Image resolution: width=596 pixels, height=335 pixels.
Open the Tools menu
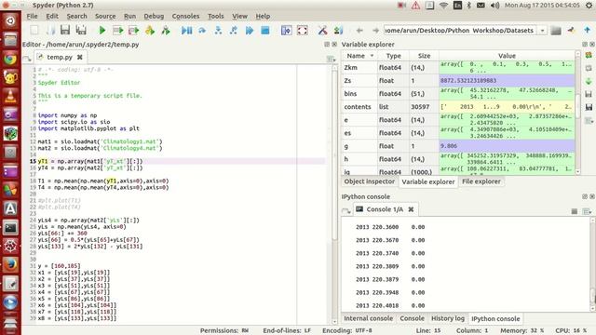click(215, 17)
